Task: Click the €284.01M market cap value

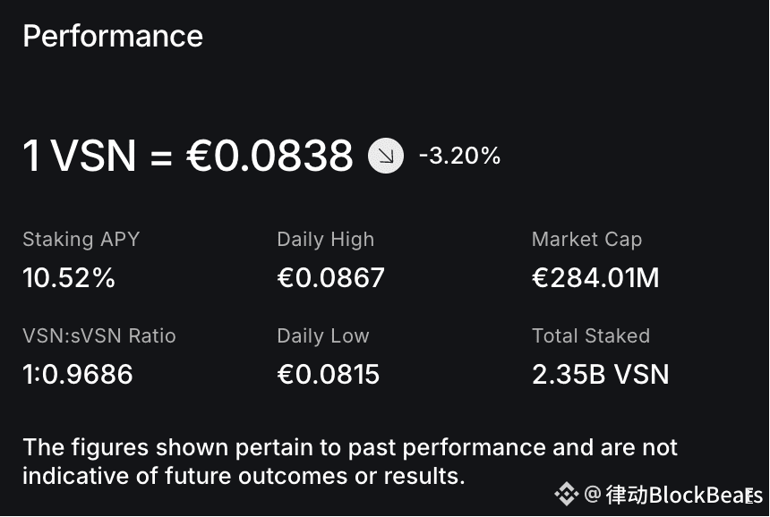Action: [595, 277]
